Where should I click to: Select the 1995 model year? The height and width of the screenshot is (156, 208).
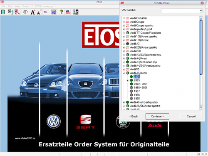137,99
